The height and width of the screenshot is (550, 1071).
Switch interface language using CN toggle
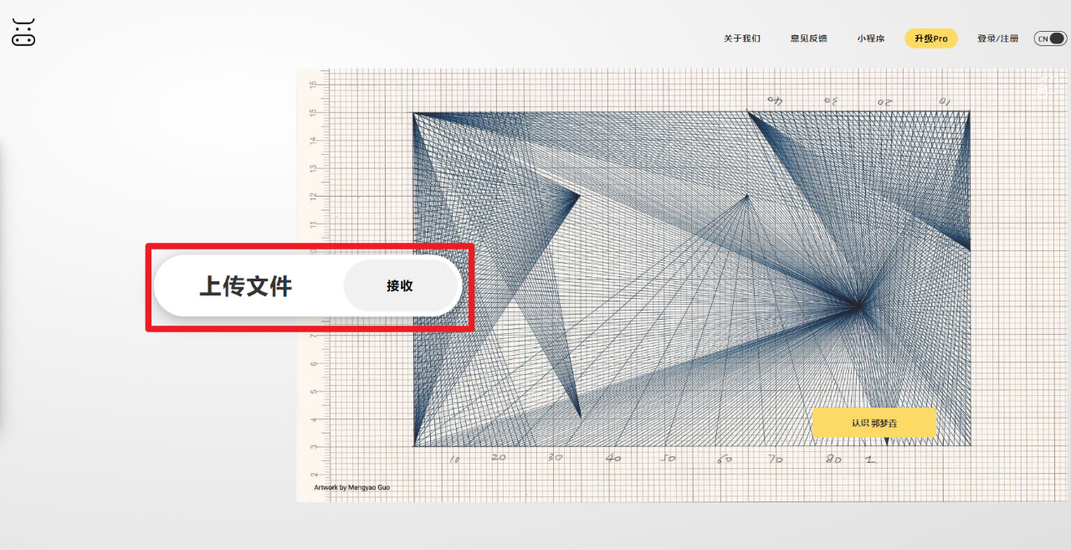pyautogui.click(x=1049, y=38)
